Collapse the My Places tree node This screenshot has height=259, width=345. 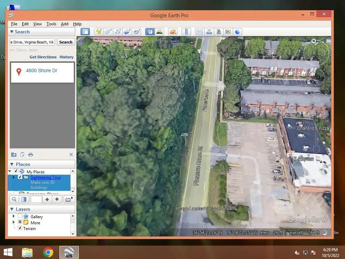[10, 171]
